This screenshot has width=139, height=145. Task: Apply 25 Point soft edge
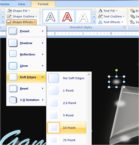tap(66, 140)
